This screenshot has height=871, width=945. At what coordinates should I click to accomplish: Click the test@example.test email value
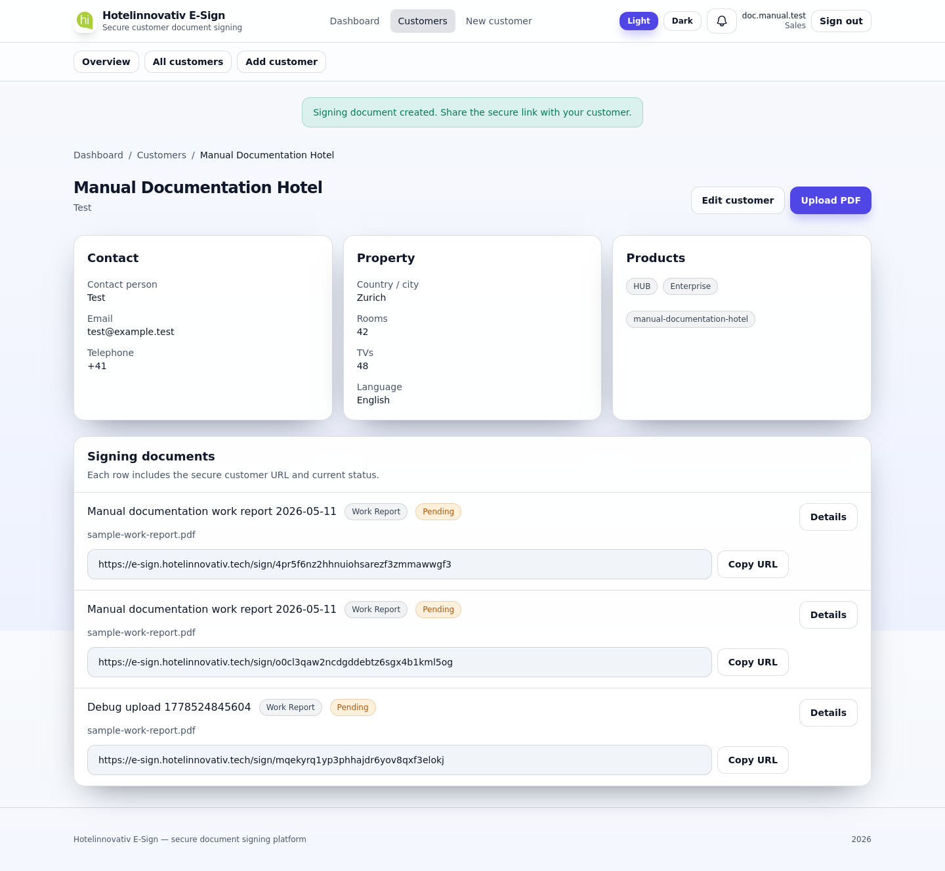click(x=131, y=332)
